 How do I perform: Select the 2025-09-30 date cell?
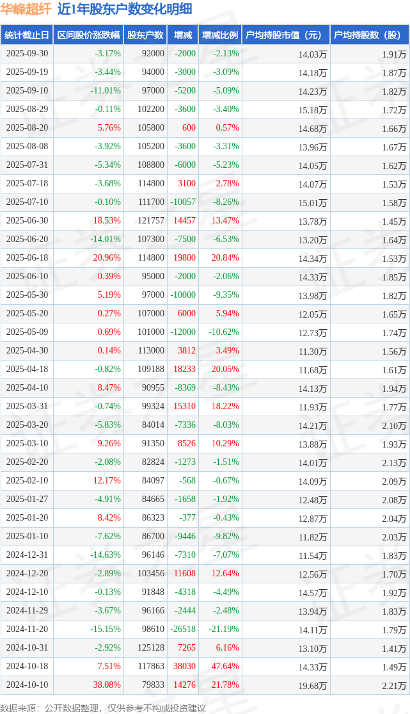pyautogui.click(x=27, y=54)
